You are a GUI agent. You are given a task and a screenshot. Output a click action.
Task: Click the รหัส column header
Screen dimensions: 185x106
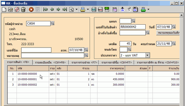33,68
